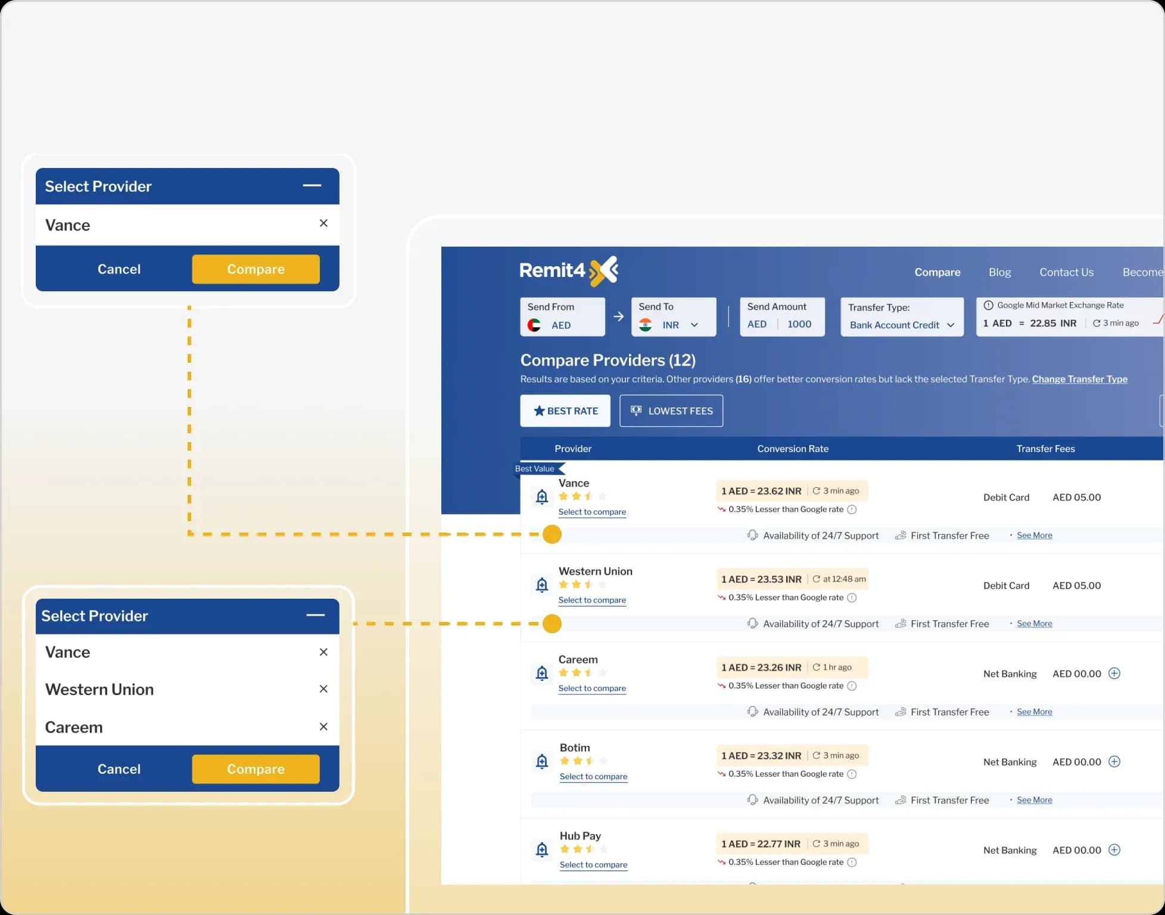Click Compare in the upper Select Provider panel
The image size is (1165, 915).
(256, 269)
